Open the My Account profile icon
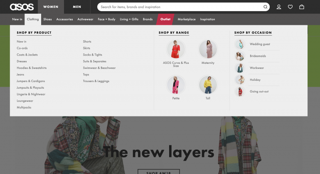 tap(279, 7)
